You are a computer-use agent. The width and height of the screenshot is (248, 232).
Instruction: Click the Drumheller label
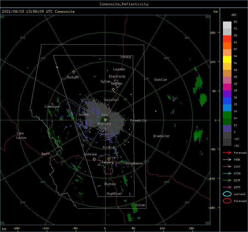[161, 136]
